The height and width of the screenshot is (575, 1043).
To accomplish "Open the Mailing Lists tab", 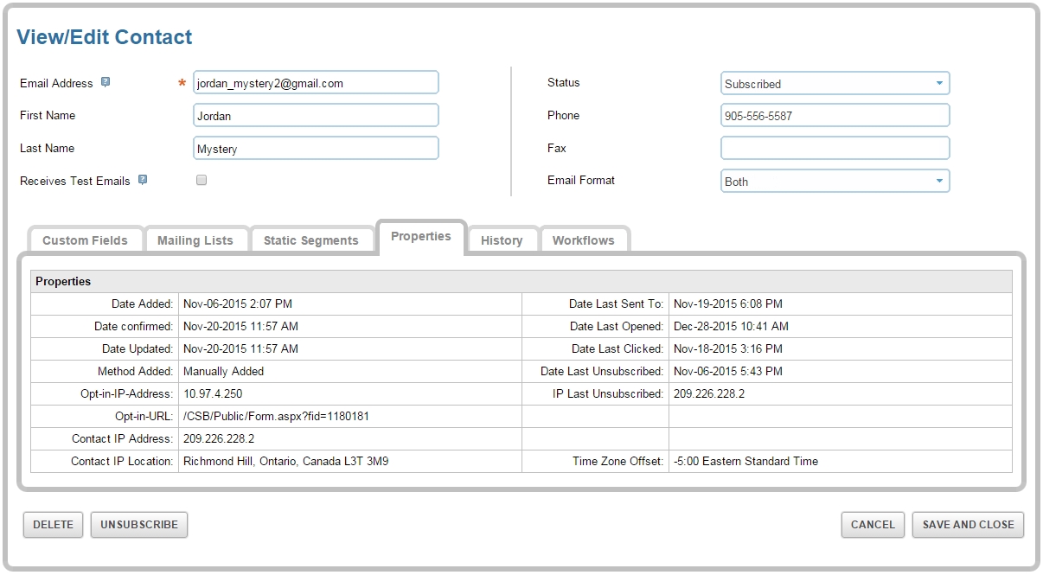I will coord(195,240).
